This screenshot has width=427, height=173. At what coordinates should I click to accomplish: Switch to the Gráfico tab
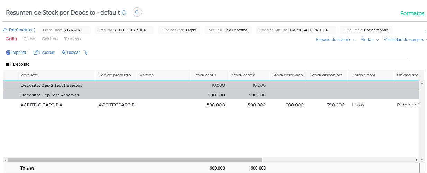(x=49, y=39)
